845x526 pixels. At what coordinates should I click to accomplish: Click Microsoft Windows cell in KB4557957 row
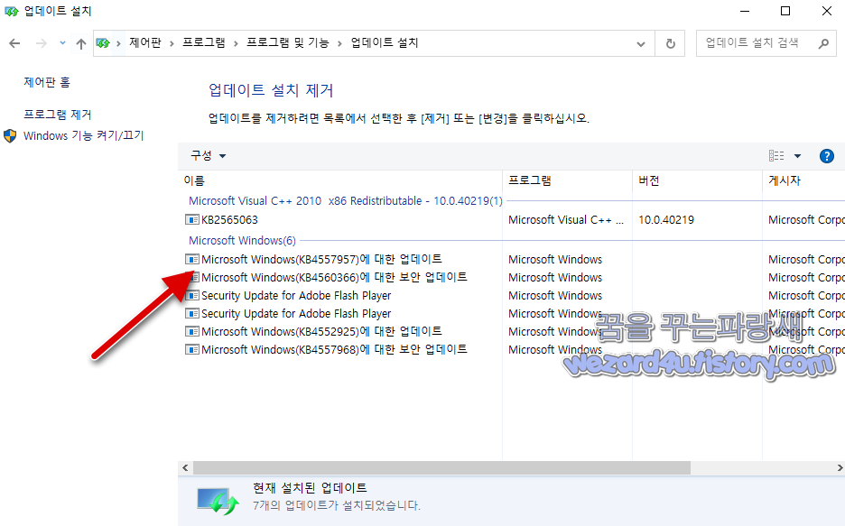tap(555, 260)
